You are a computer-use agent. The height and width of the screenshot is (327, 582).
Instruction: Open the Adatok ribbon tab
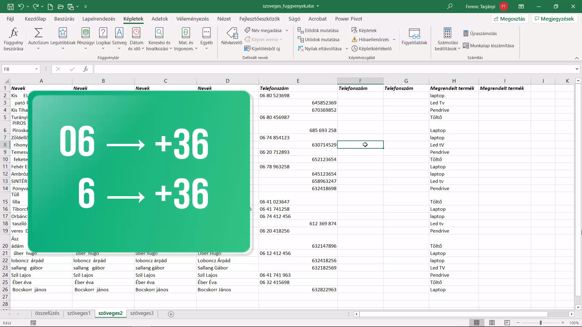[x=160, y=19]
